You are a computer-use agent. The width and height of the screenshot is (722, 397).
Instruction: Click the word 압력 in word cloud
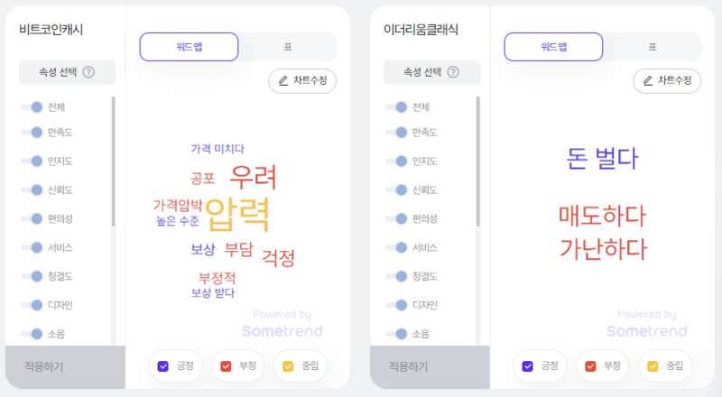pyautogui.click(x=237, y=216)
